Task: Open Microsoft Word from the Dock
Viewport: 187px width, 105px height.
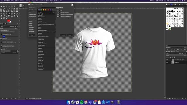Action: (108, 102)
